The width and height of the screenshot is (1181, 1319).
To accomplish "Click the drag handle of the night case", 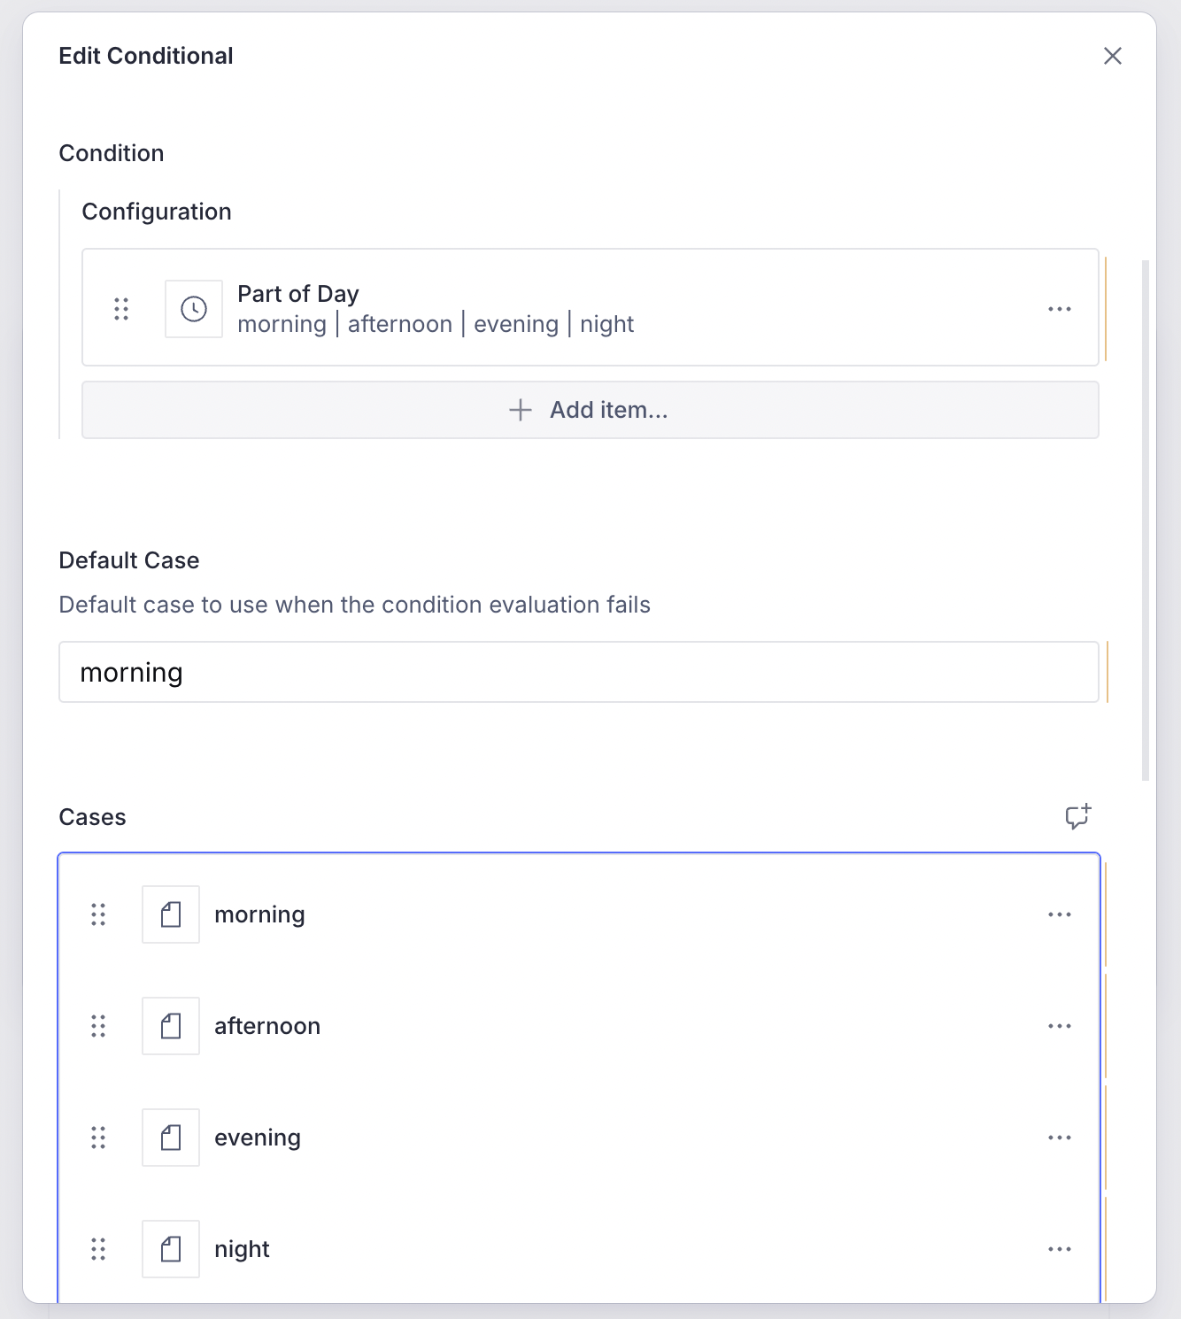I will 98,1249.
